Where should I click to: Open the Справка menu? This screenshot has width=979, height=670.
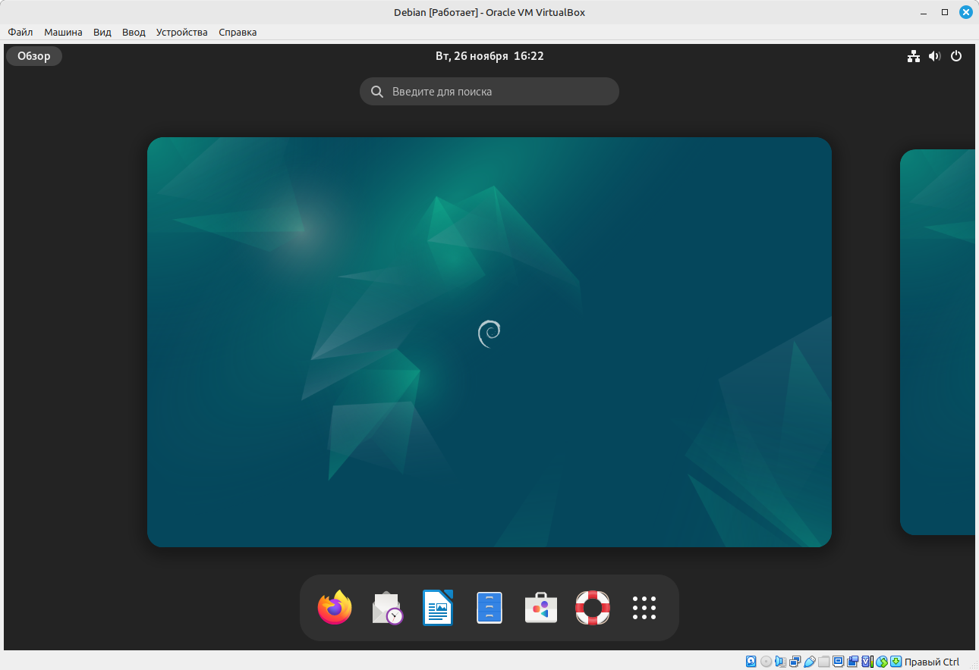click(x=238, y=32)
